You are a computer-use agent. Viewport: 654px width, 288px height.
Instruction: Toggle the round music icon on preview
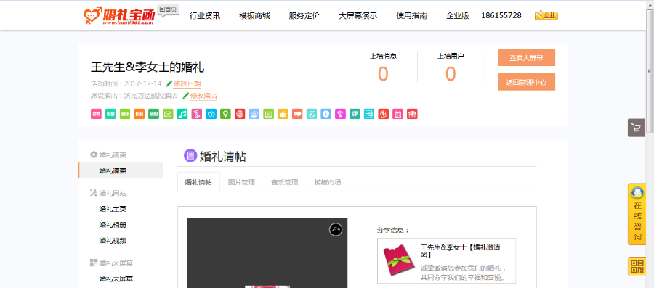[336, 230]
